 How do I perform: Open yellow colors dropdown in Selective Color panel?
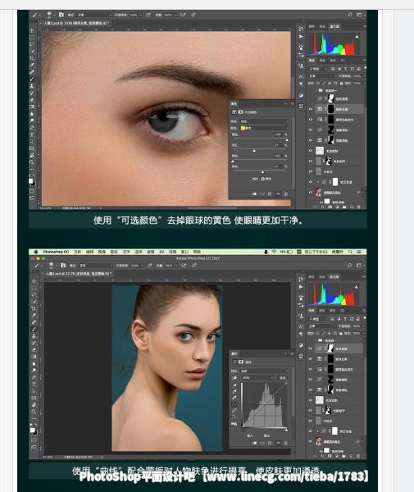[265, 128]
